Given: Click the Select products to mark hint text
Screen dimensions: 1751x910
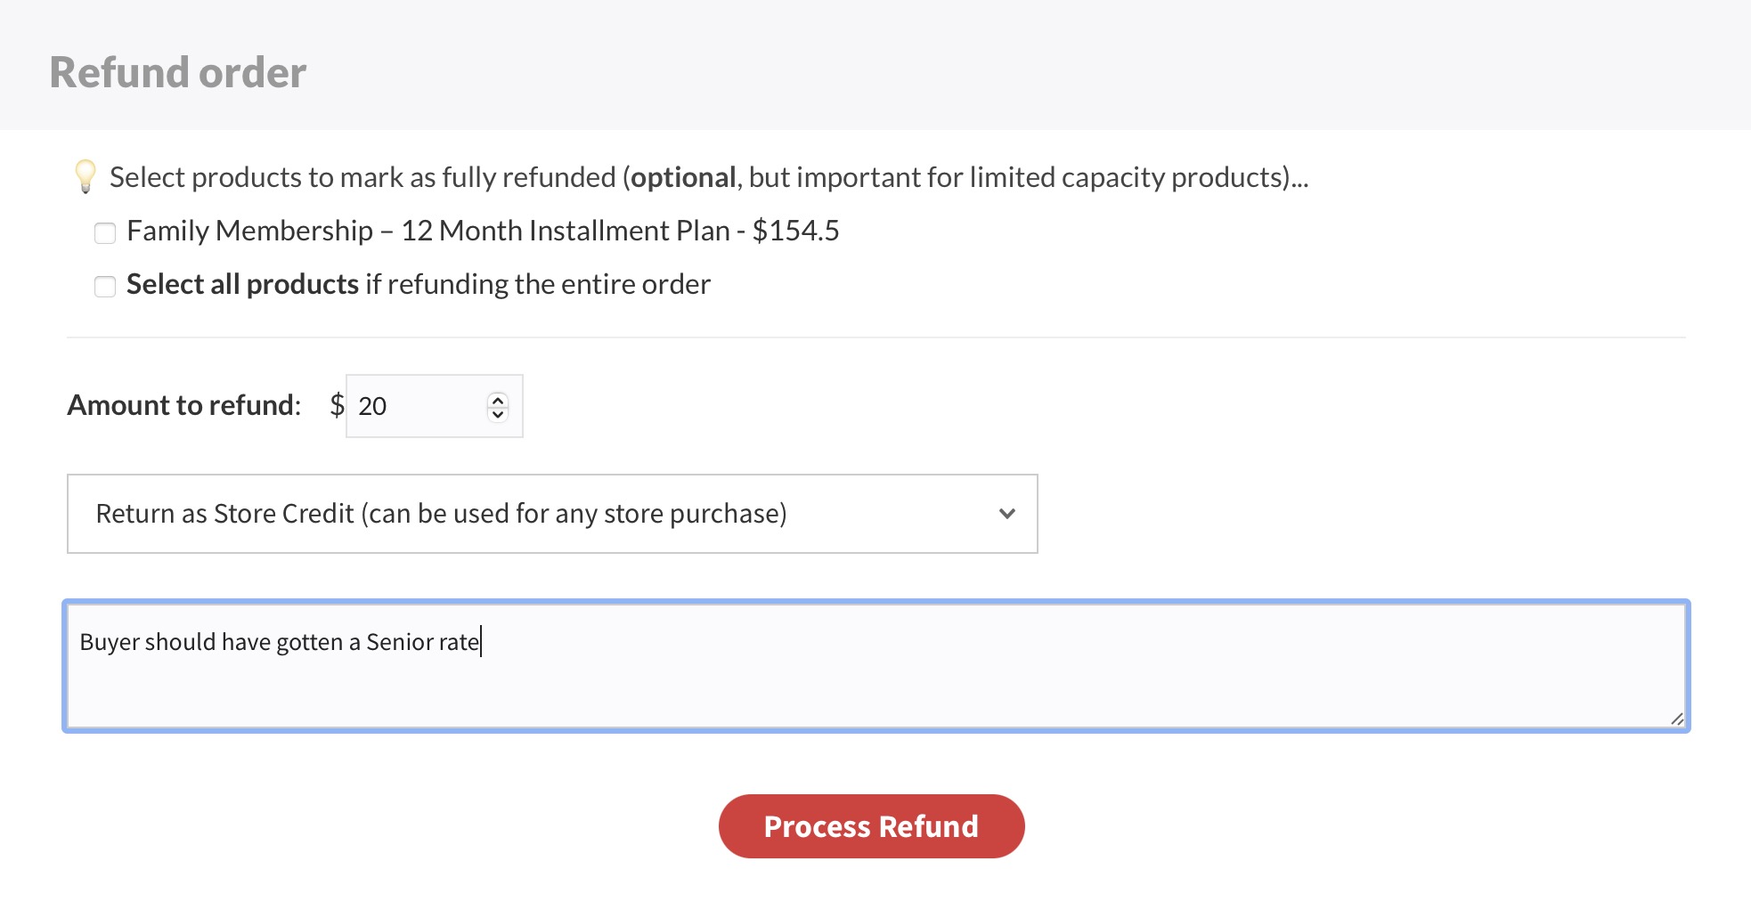Looking at the screenshot, I should (362, 177).
